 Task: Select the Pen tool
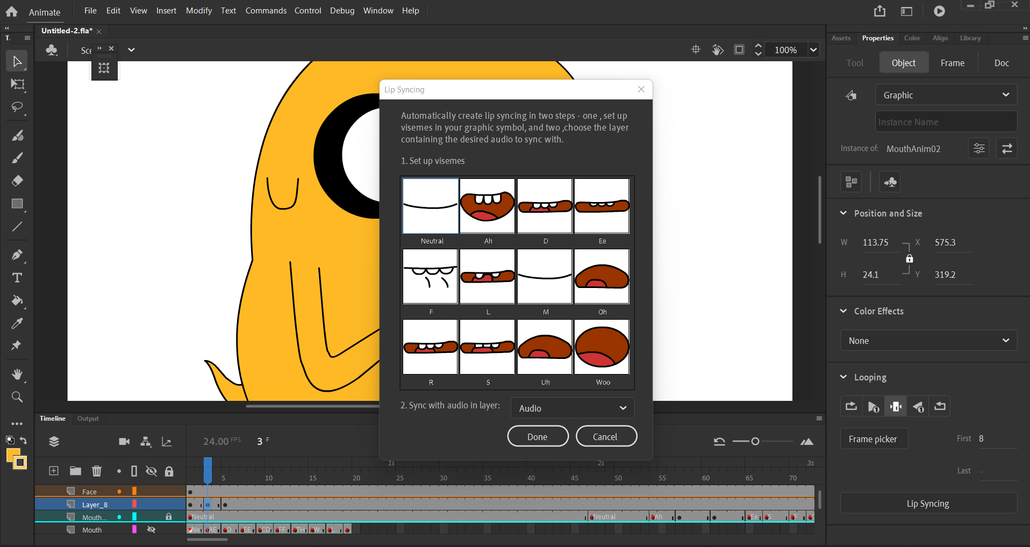[x=17, y=255]
